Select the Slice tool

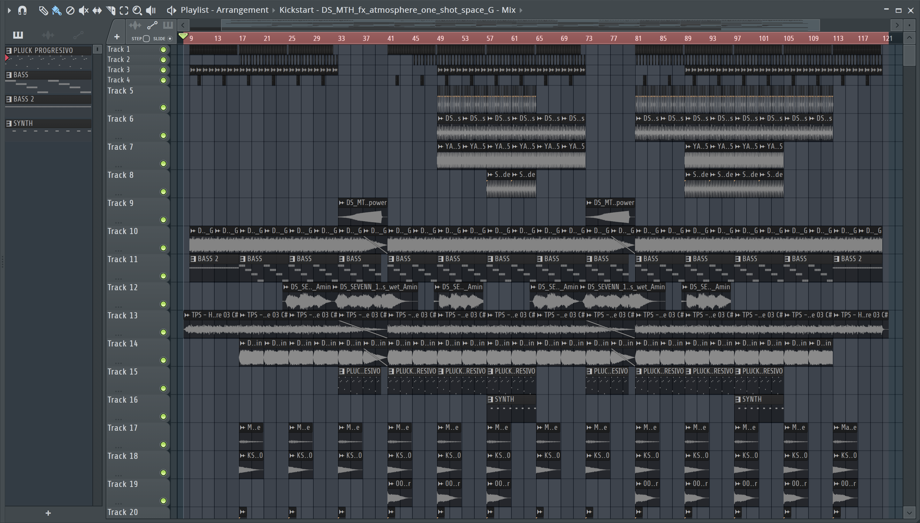coord(111,11)
